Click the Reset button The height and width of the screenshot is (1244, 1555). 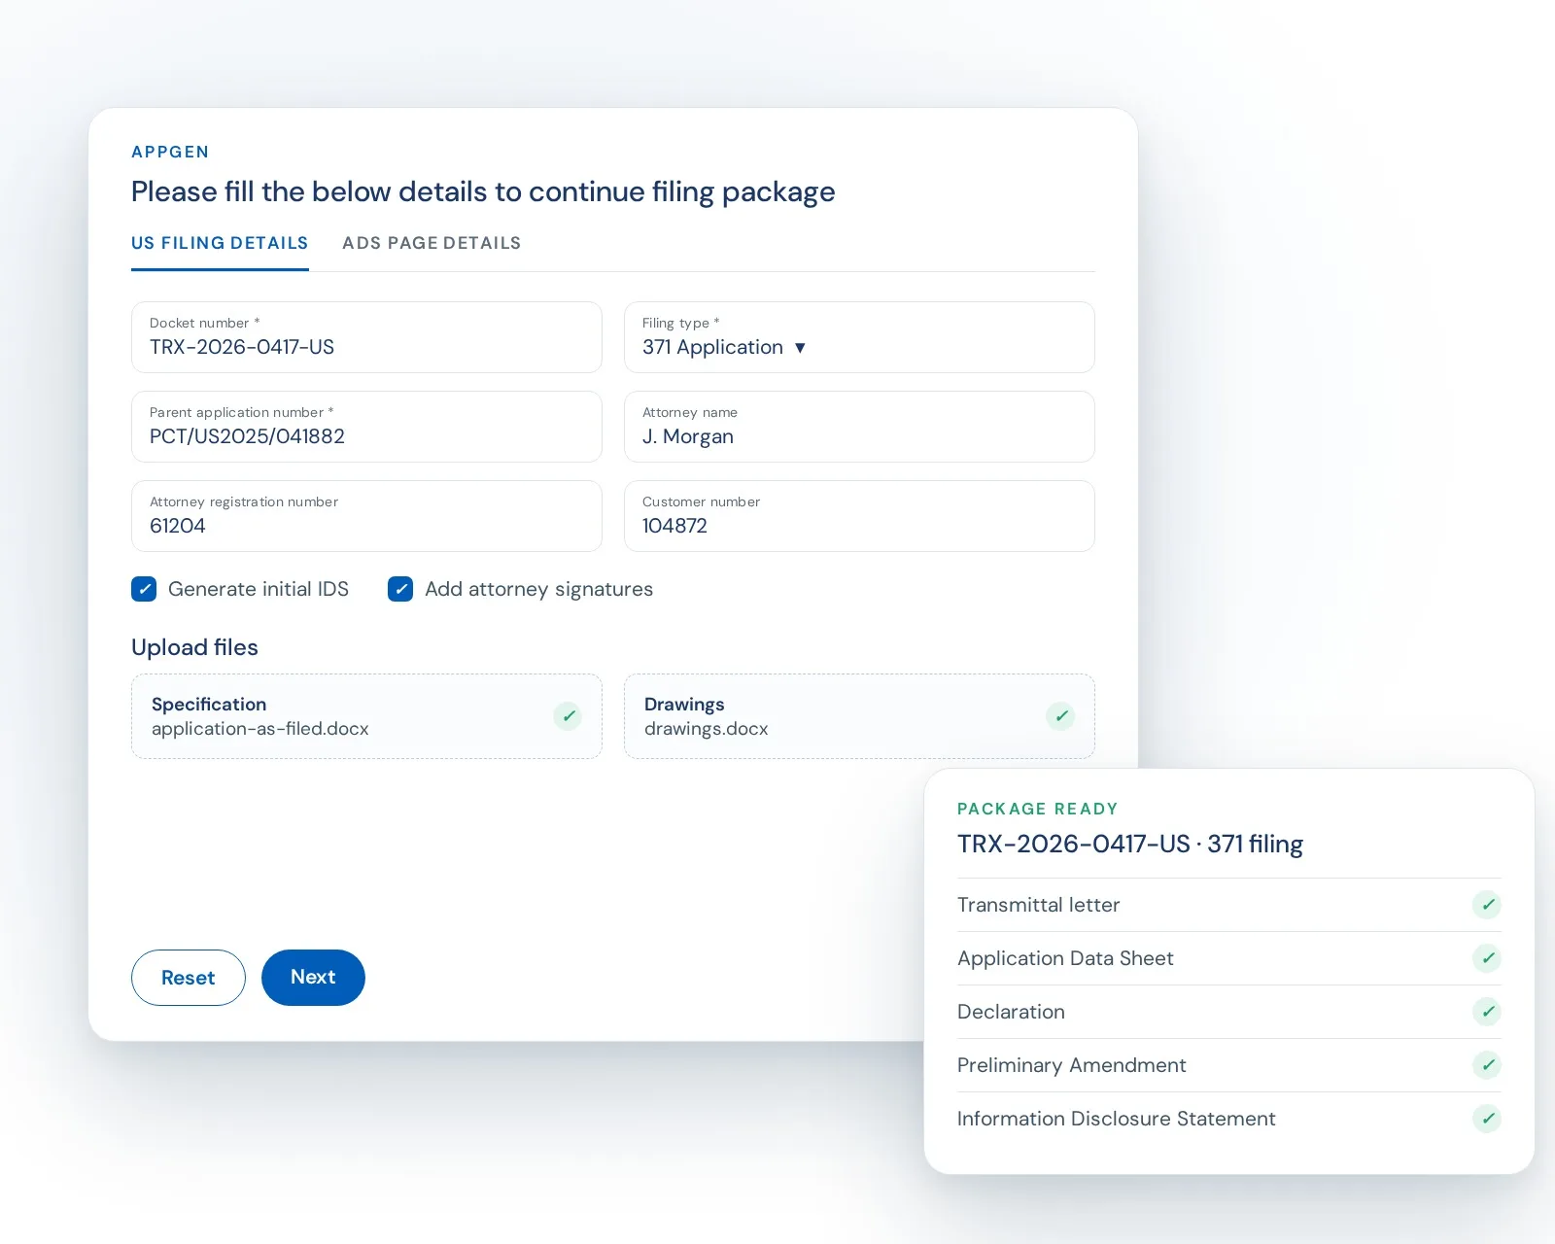[189, 978]
